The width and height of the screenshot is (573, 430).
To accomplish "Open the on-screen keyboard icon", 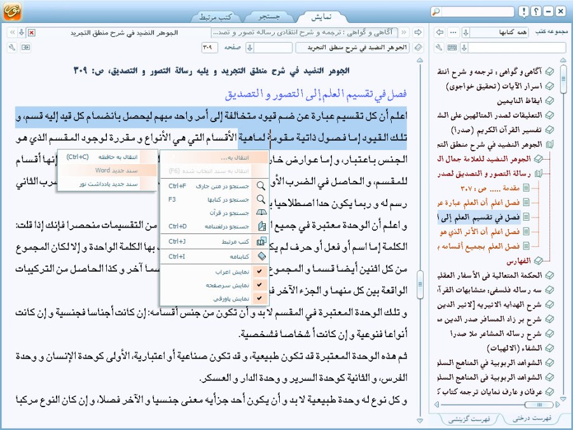I will click(452, 48).
